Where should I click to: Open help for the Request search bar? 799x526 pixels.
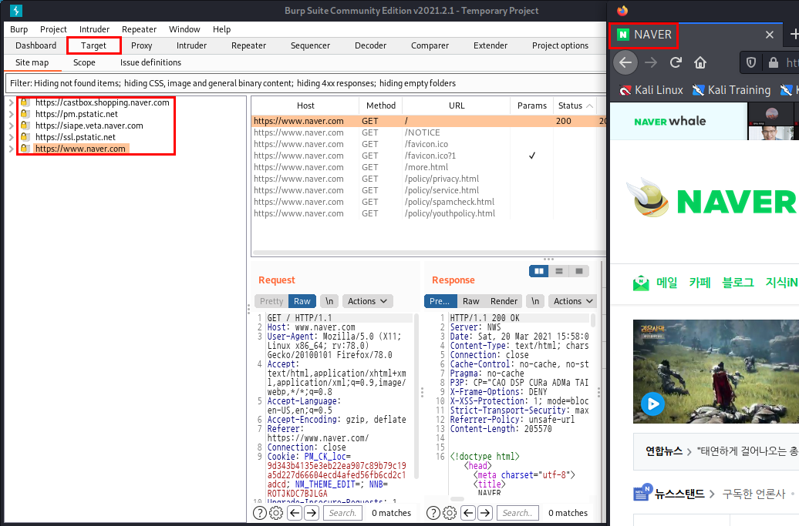259,513
